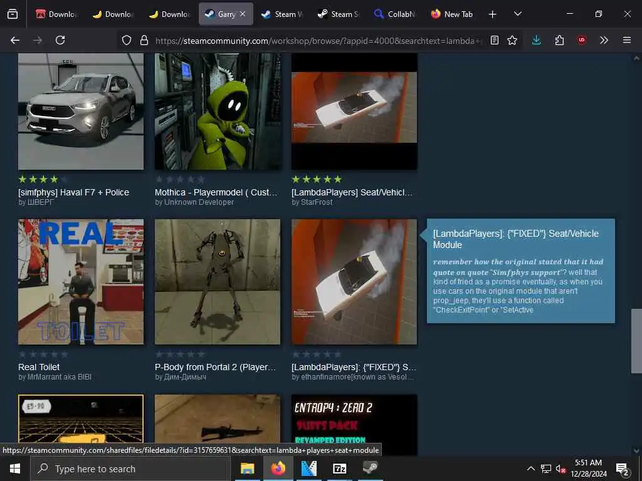
Task: Open 'Mothica - Playermodel' title link
Action: tap(216, 192)
